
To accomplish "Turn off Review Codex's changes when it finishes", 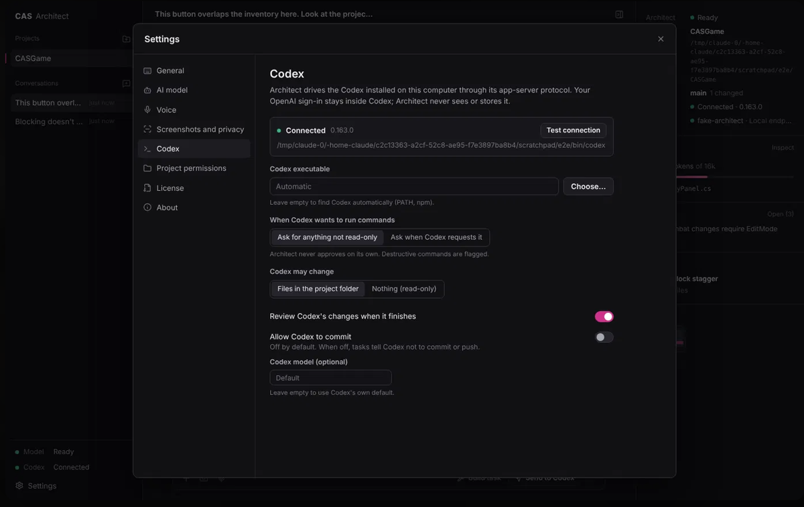I will click(604, 317).
